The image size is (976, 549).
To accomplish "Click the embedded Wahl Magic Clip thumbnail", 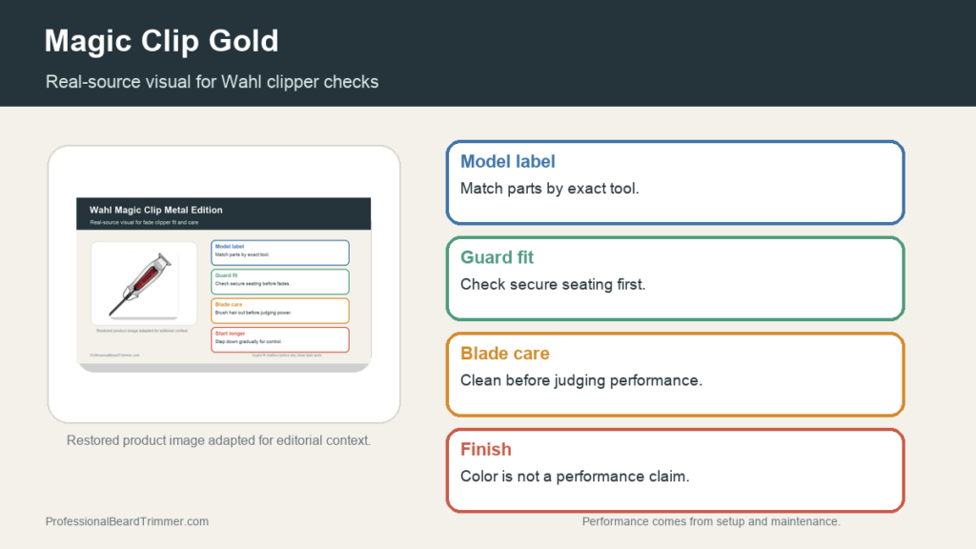I will click(223, 285).
